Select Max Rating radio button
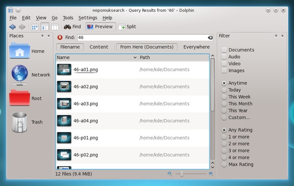The image size is (294, 186). click(224, 164)
